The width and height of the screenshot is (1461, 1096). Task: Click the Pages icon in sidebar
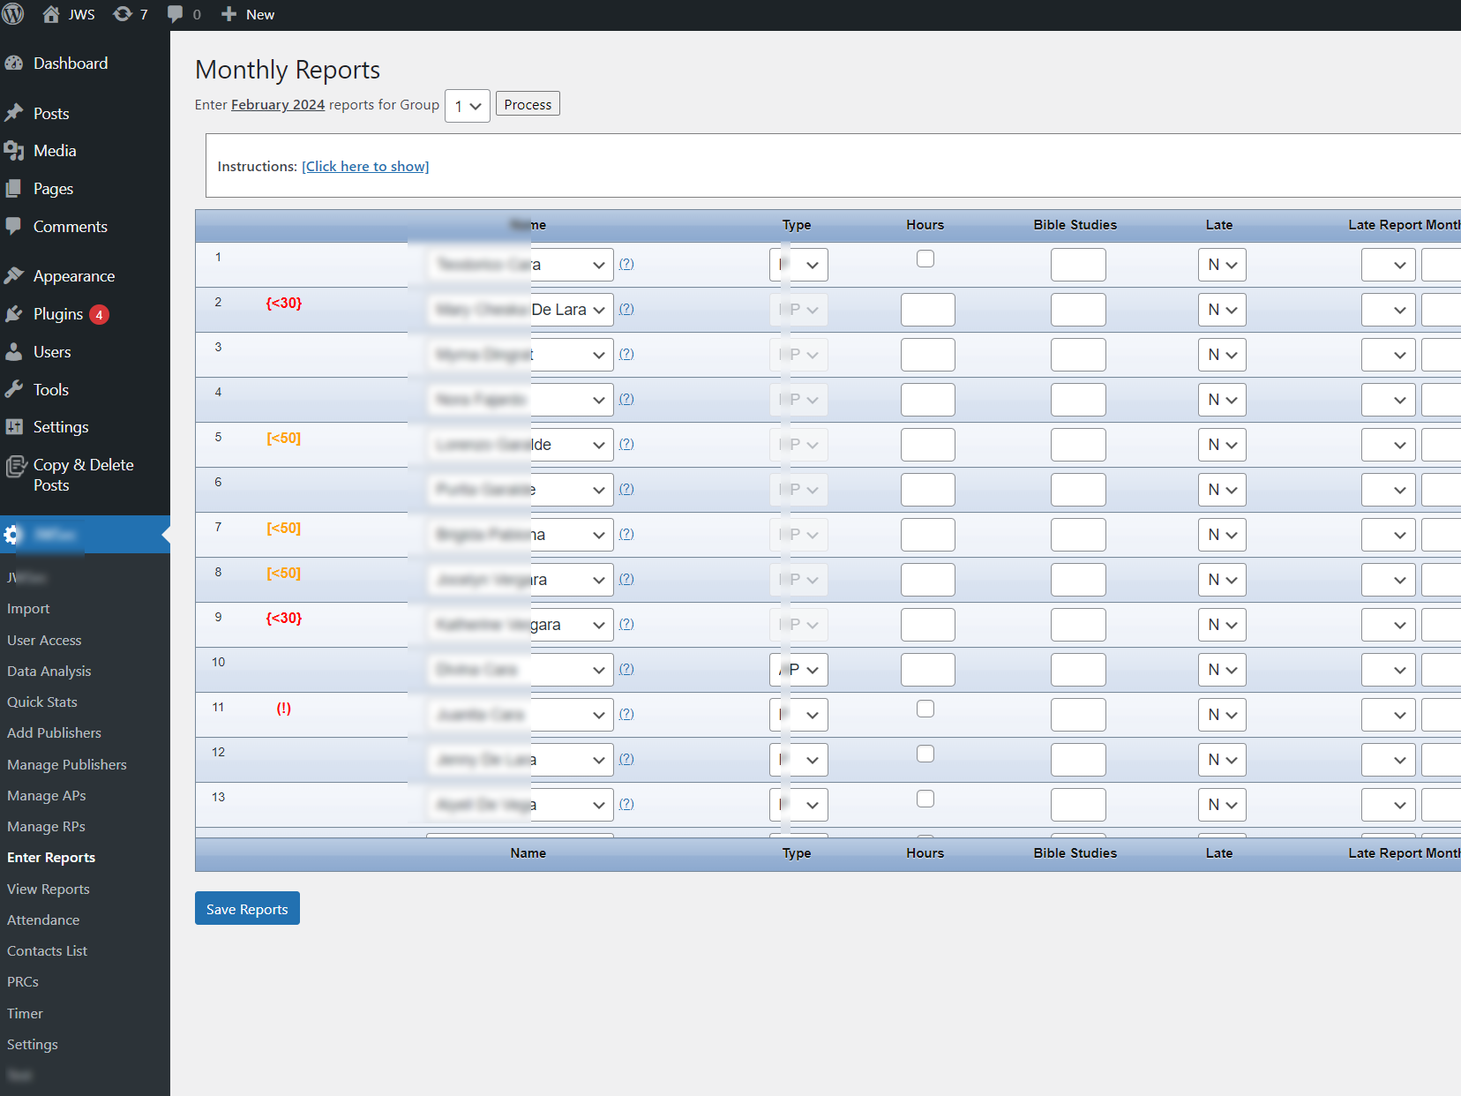pyautogui.click(x=14, y=189)
